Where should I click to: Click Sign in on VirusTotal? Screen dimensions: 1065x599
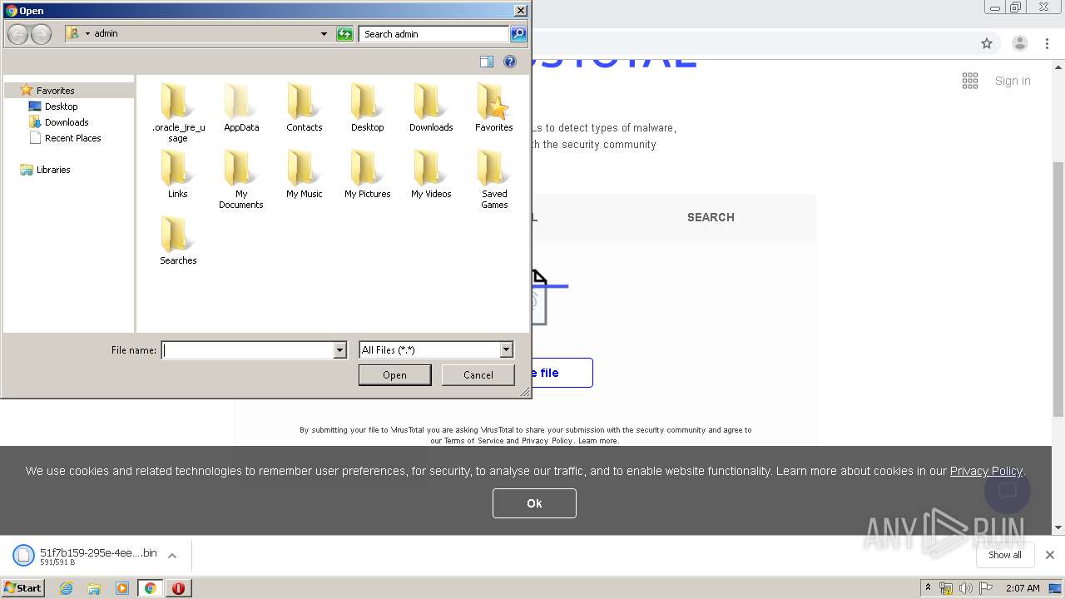(x=1013, y=81)
